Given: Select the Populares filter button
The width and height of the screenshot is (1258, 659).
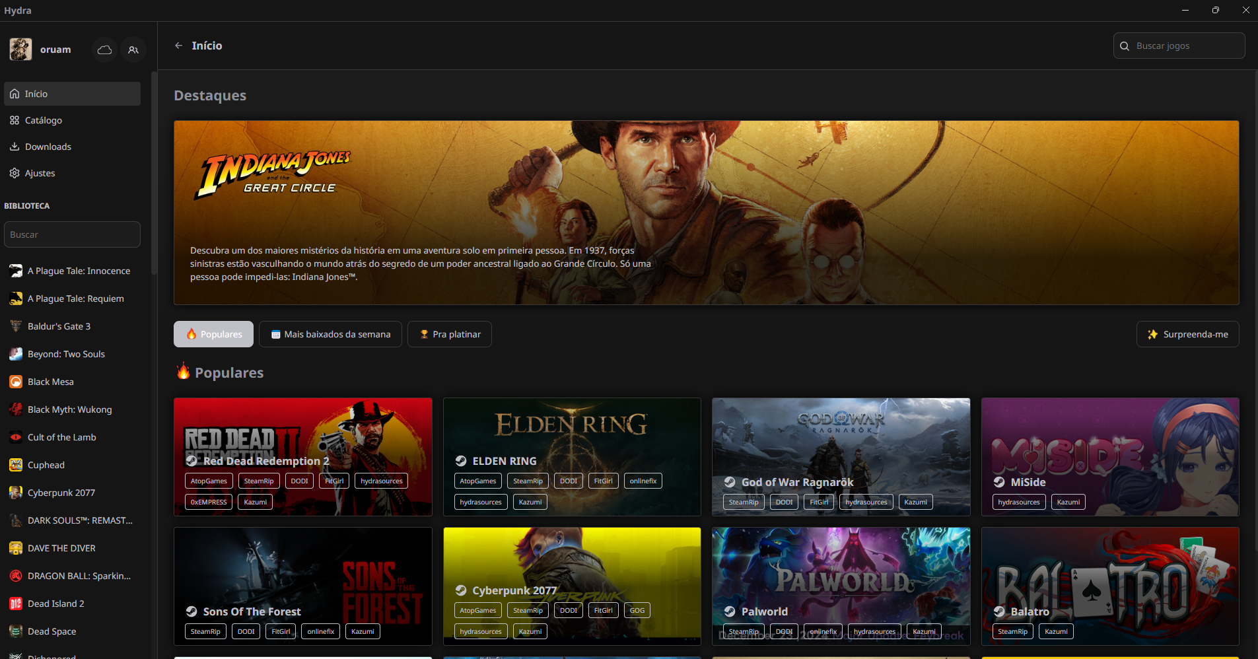Looking at the screenshot, I should coord(213,334).
